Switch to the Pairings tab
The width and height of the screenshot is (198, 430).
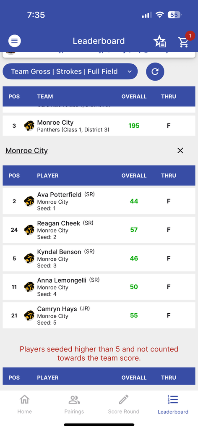[74, 404]
